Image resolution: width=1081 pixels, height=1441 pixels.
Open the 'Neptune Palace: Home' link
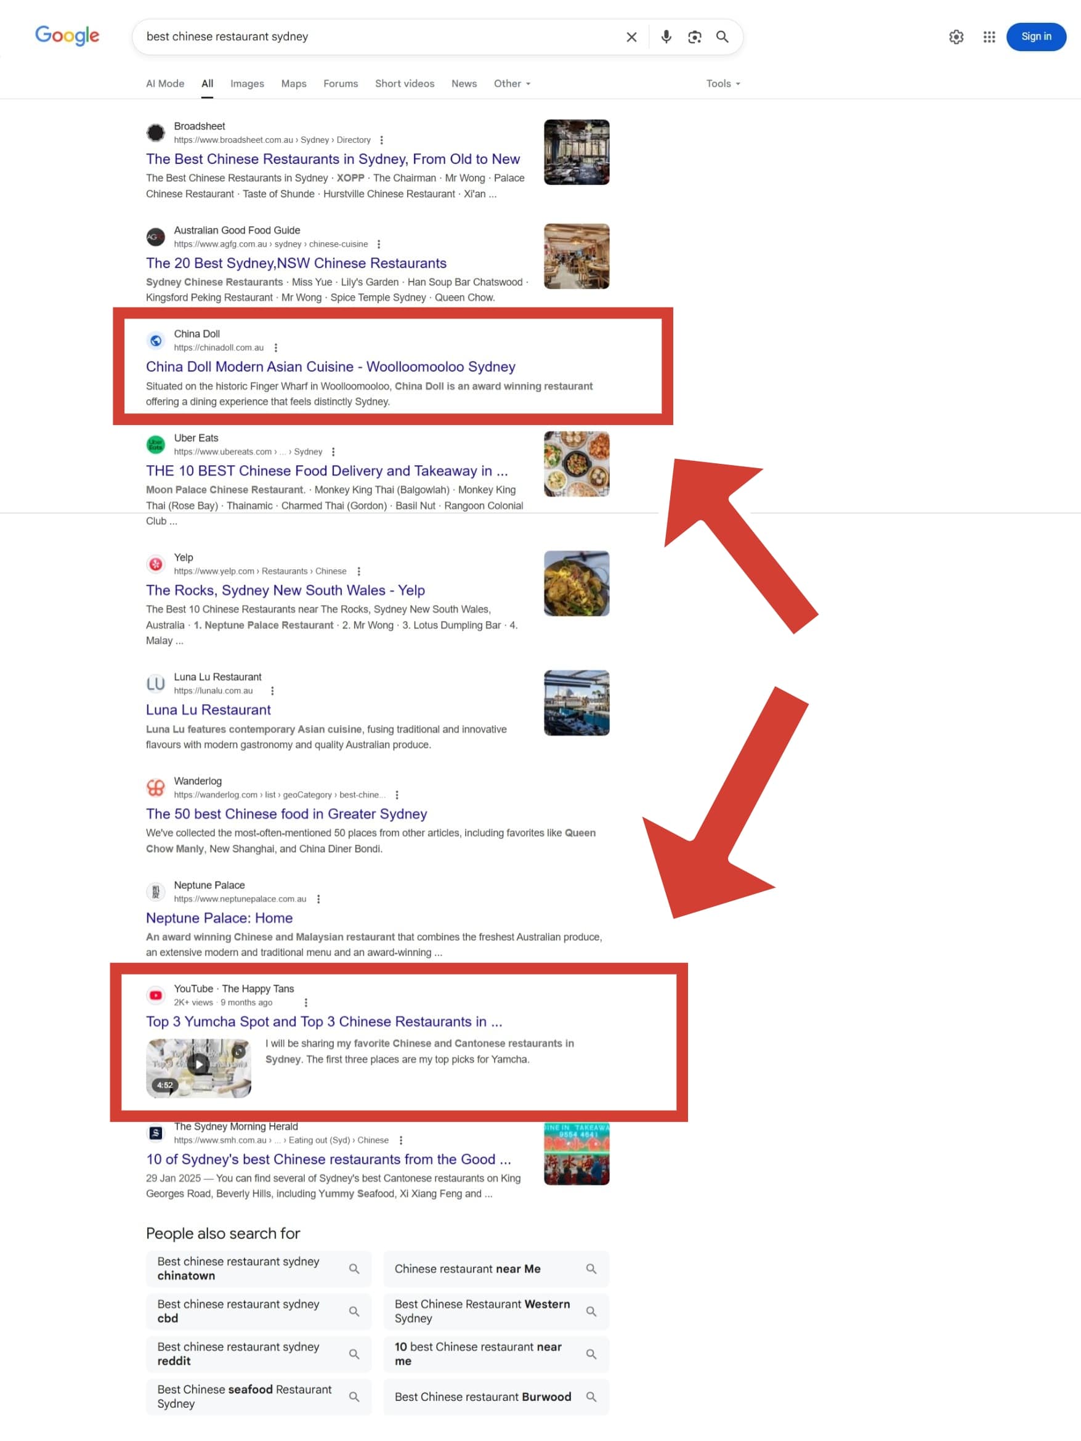tap(219, 919)
